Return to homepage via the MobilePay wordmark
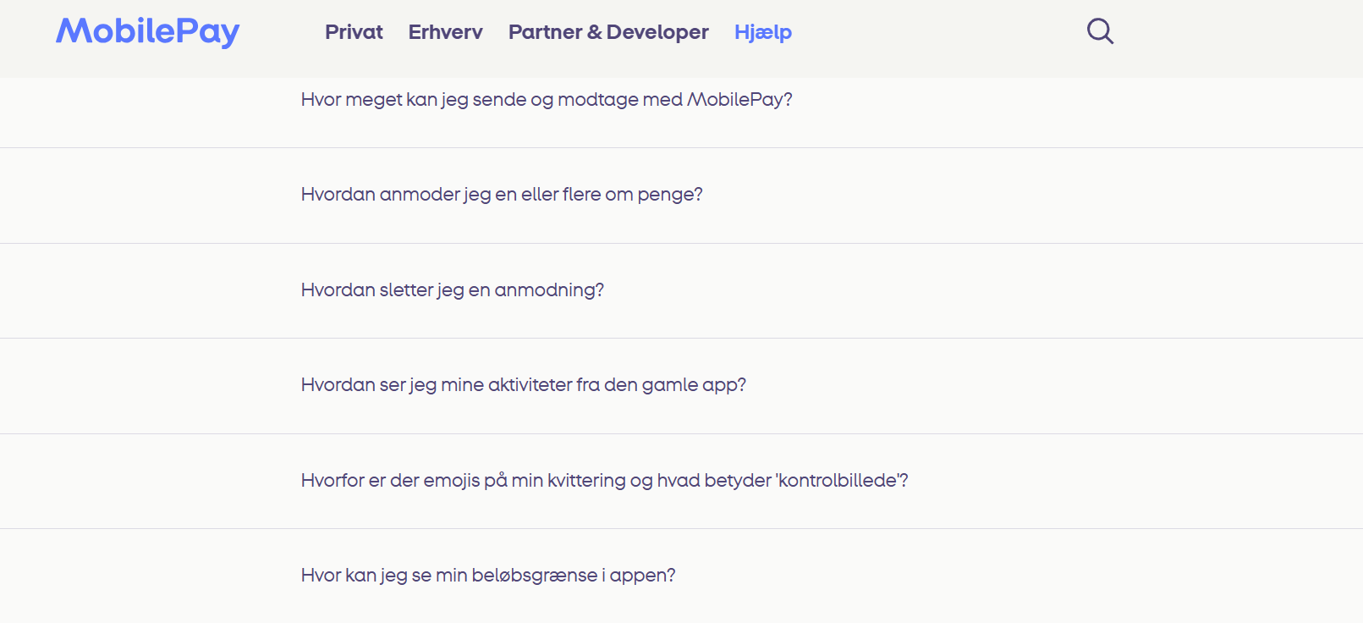 pos(148,31)
